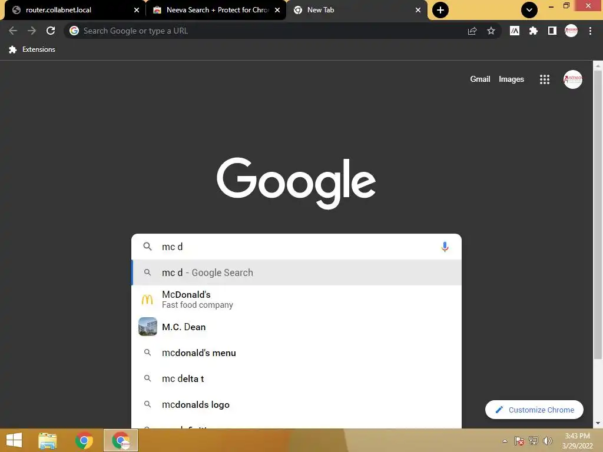Screen dimensions: 603x452
Task: Select the M.C. Dean suggestion
Action: click(x=296, y=327)
